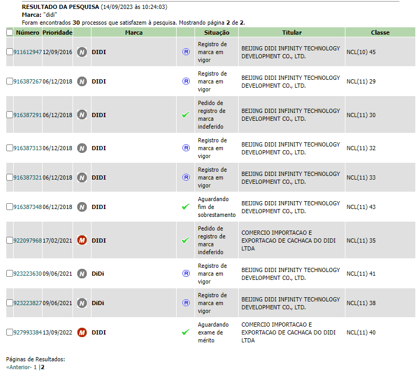Click the N icon for process 916387267
The image size is (419, 376).
pos(82,81)
